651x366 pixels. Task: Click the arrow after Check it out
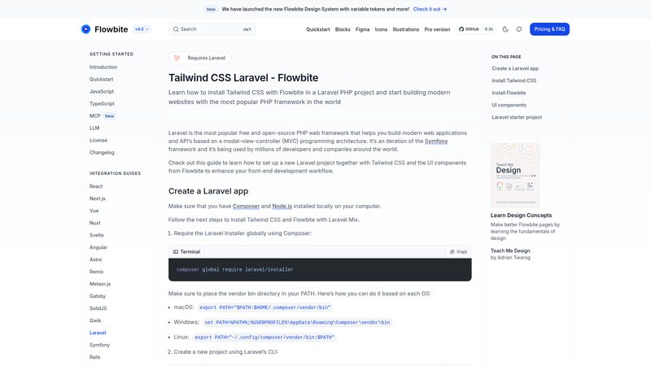(444, 9)
